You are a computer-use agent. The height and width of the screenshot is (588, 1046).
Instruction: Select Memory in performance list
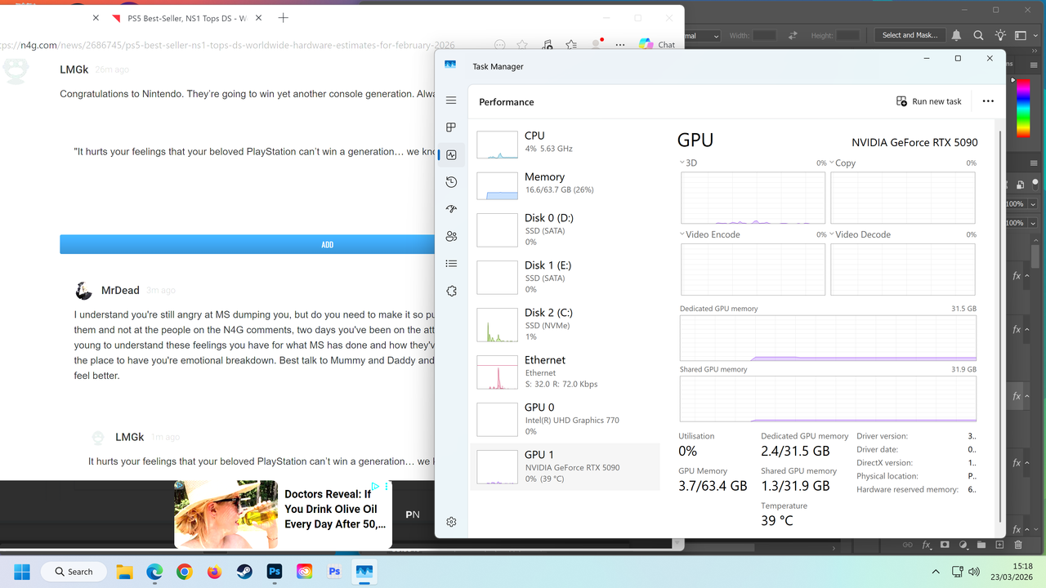point(565,184)
